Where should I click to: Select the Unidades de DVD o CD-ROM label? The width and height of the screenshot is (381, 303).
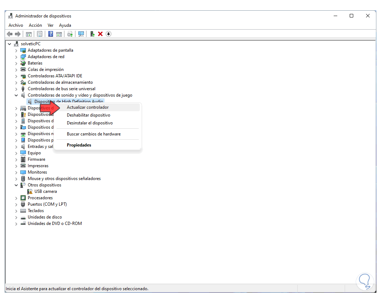tap(55, 224)
